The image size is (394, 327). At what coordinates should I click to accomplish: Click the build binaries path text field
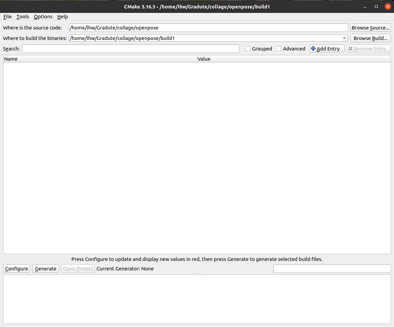205,38
